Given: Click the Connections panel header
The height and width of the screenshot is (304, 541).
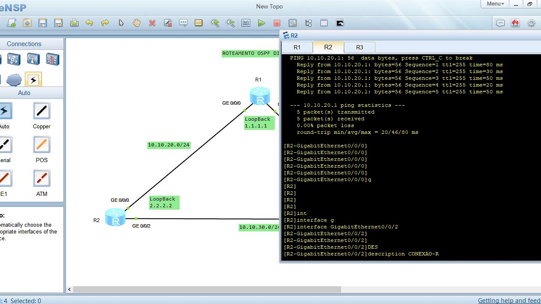Looking at the screenshot, I should 24,44.
